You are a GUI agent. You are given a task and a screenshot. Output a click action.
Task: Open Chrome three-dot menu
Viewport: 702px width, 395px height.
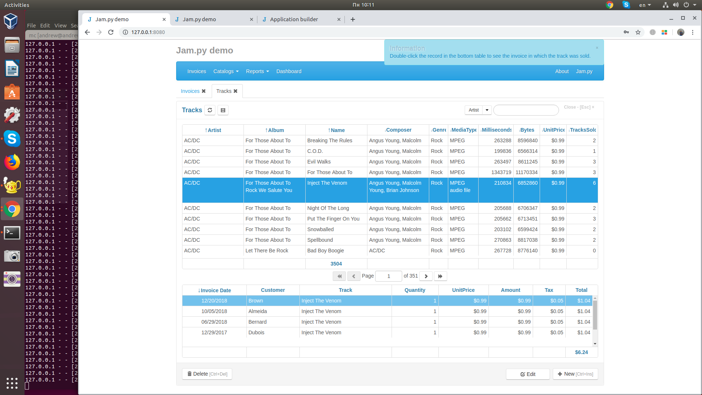pos(692,32)
